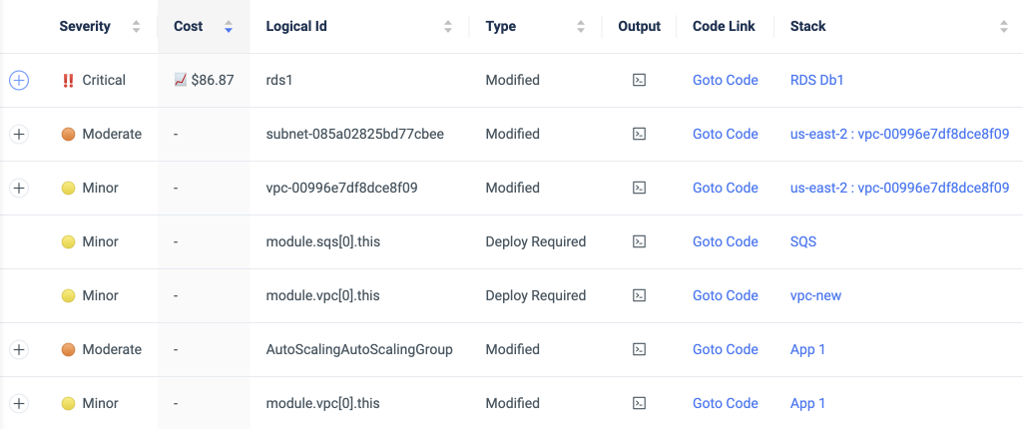Open the vpc-new stack link
Viewport: 1023px width, 429px height.
815,295
